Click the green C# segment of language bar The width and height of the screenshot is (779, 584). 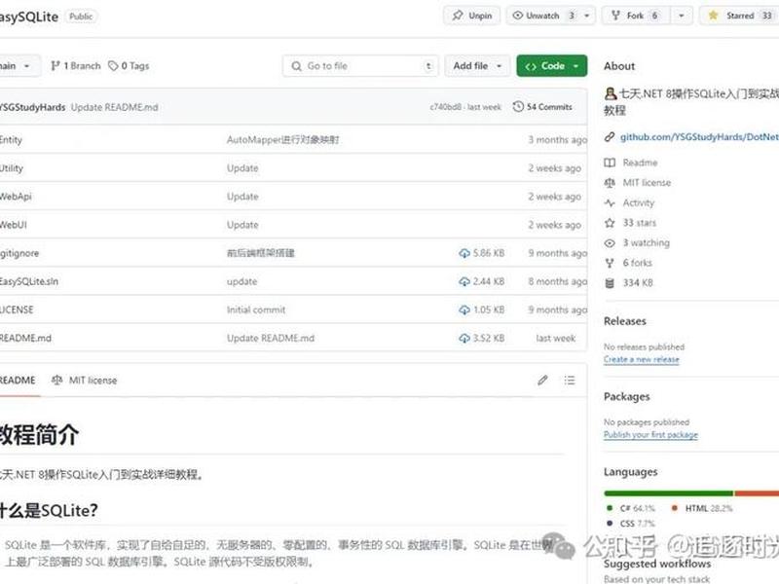(x=669, y=493)
